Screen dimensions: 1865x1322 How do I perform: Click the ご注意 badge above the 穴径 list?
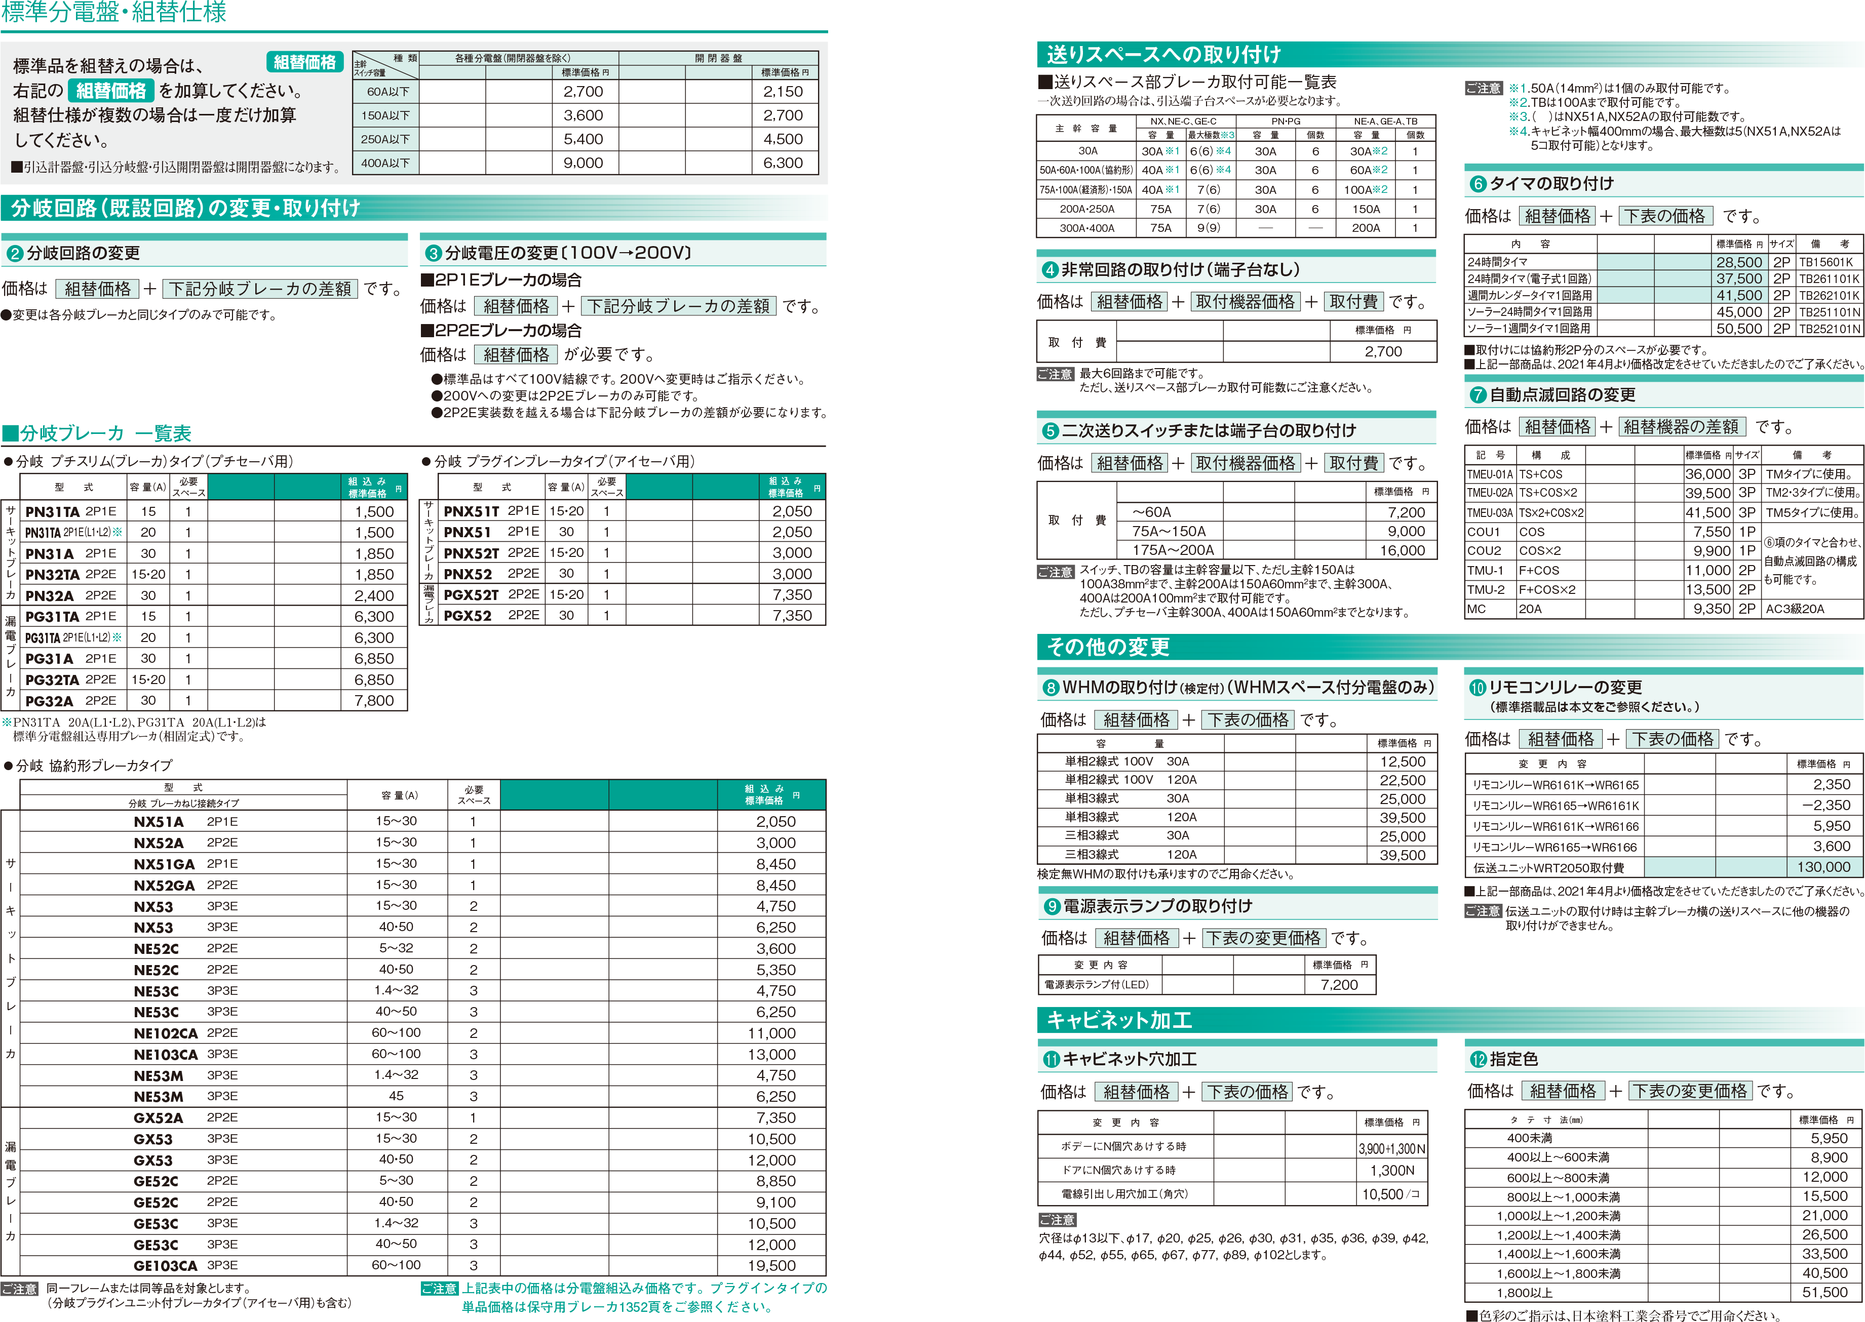click(x=1057, y=1220)
